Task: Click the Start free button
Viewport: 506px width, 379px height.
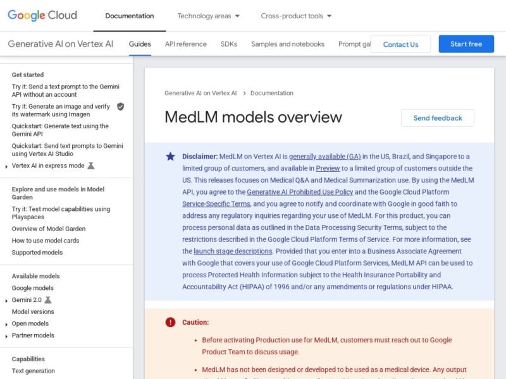Action: 466,44
